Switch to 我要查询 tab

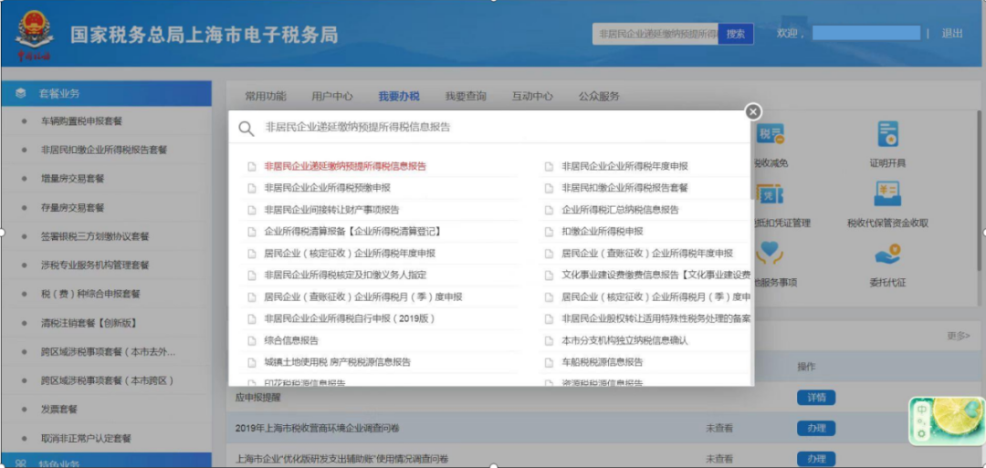[x=466, y=96]
